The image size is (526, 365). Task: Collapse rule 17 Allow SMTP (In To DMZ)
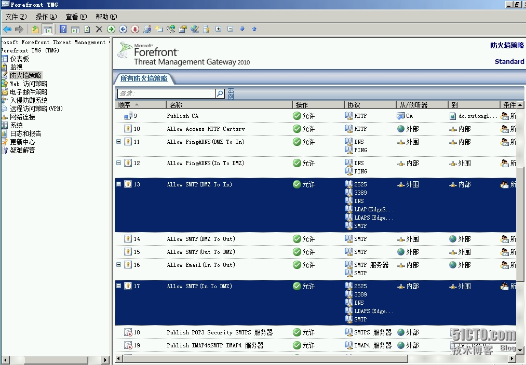point(118,286)
